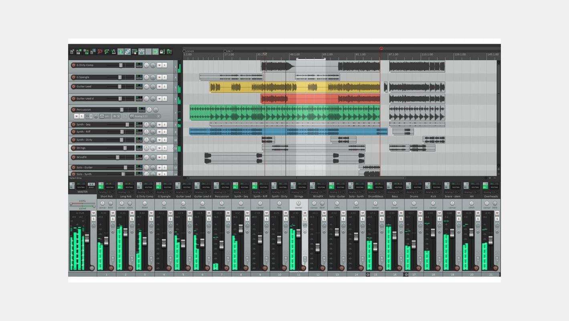Toggle the metronome icon in toolbar

tap(114, 52)
